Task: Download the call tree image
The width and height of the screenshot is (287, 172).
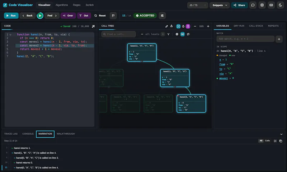Action: (171, 26)
